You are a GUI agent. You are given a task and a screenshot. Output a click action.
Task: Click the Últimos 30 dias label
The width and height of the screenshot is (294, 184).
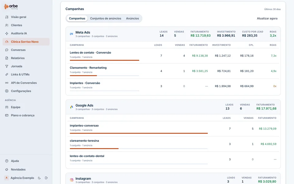[x=273, y=9]
